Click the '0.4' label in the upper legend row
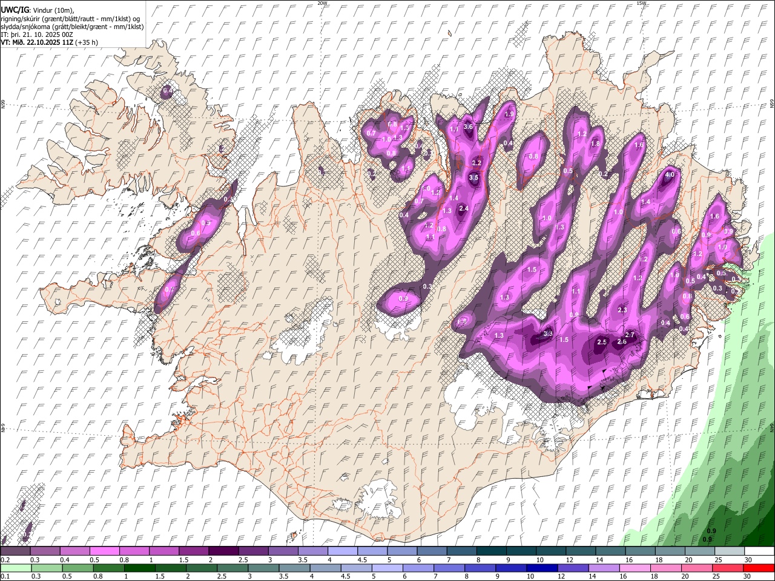775x581 pixels. pyautogui.click(x=65, y=560)
